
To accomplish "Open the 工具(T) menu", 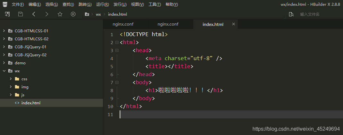I will 155,4.
